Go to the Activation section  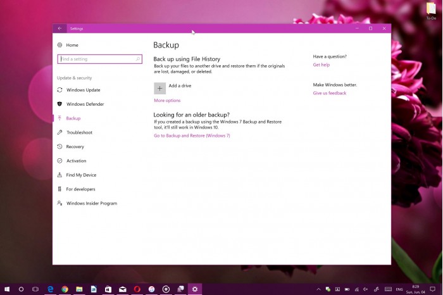[x=77, y=161]
